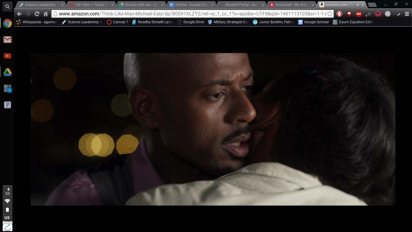This screenshot has width=412, height=232.
Task: Bookmark this page with the star
Action: coord(330,14)
